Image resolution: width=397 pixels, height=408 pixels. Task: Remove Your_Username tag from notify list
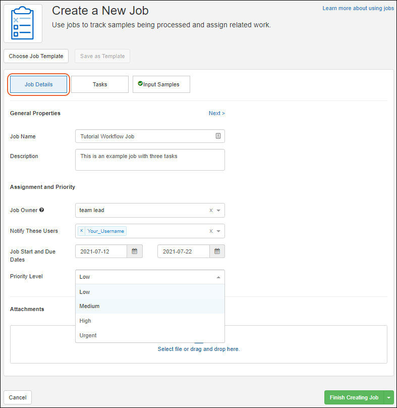click(82, 231)
